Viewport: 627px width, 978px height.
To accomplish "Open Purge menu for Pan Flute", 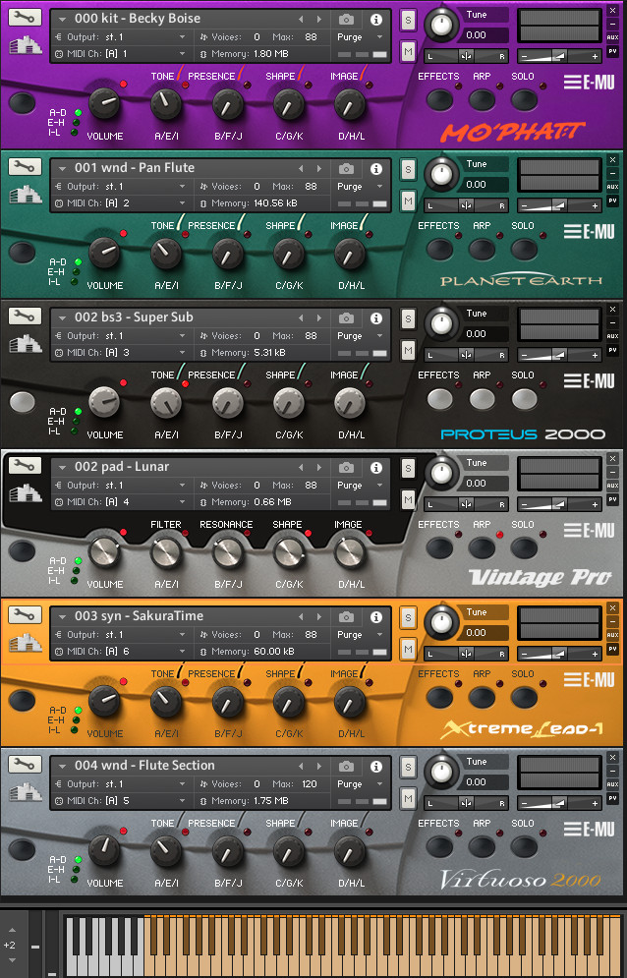I will click(x=360, y=186).
